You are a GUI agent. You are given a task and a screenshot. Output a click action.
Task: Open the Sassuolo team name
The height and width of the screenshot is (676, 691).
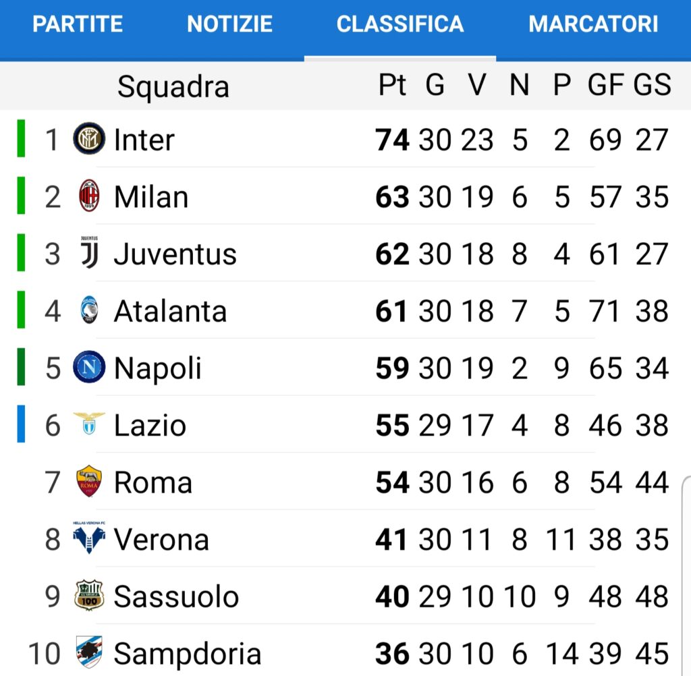(176, 596)
